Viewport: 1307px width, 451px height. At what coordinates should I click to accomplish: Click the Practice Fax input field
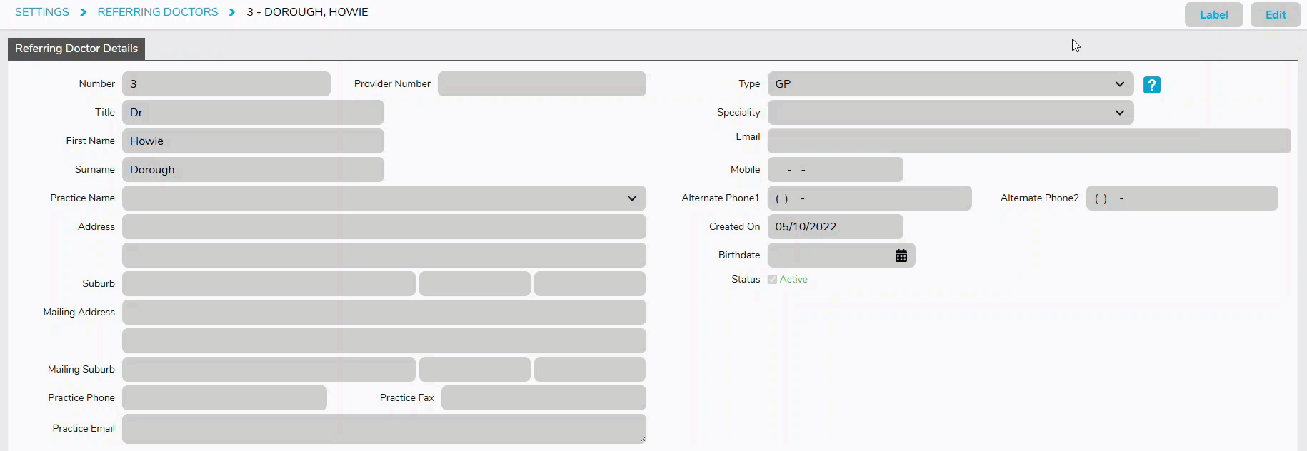[x=544, y=398]
